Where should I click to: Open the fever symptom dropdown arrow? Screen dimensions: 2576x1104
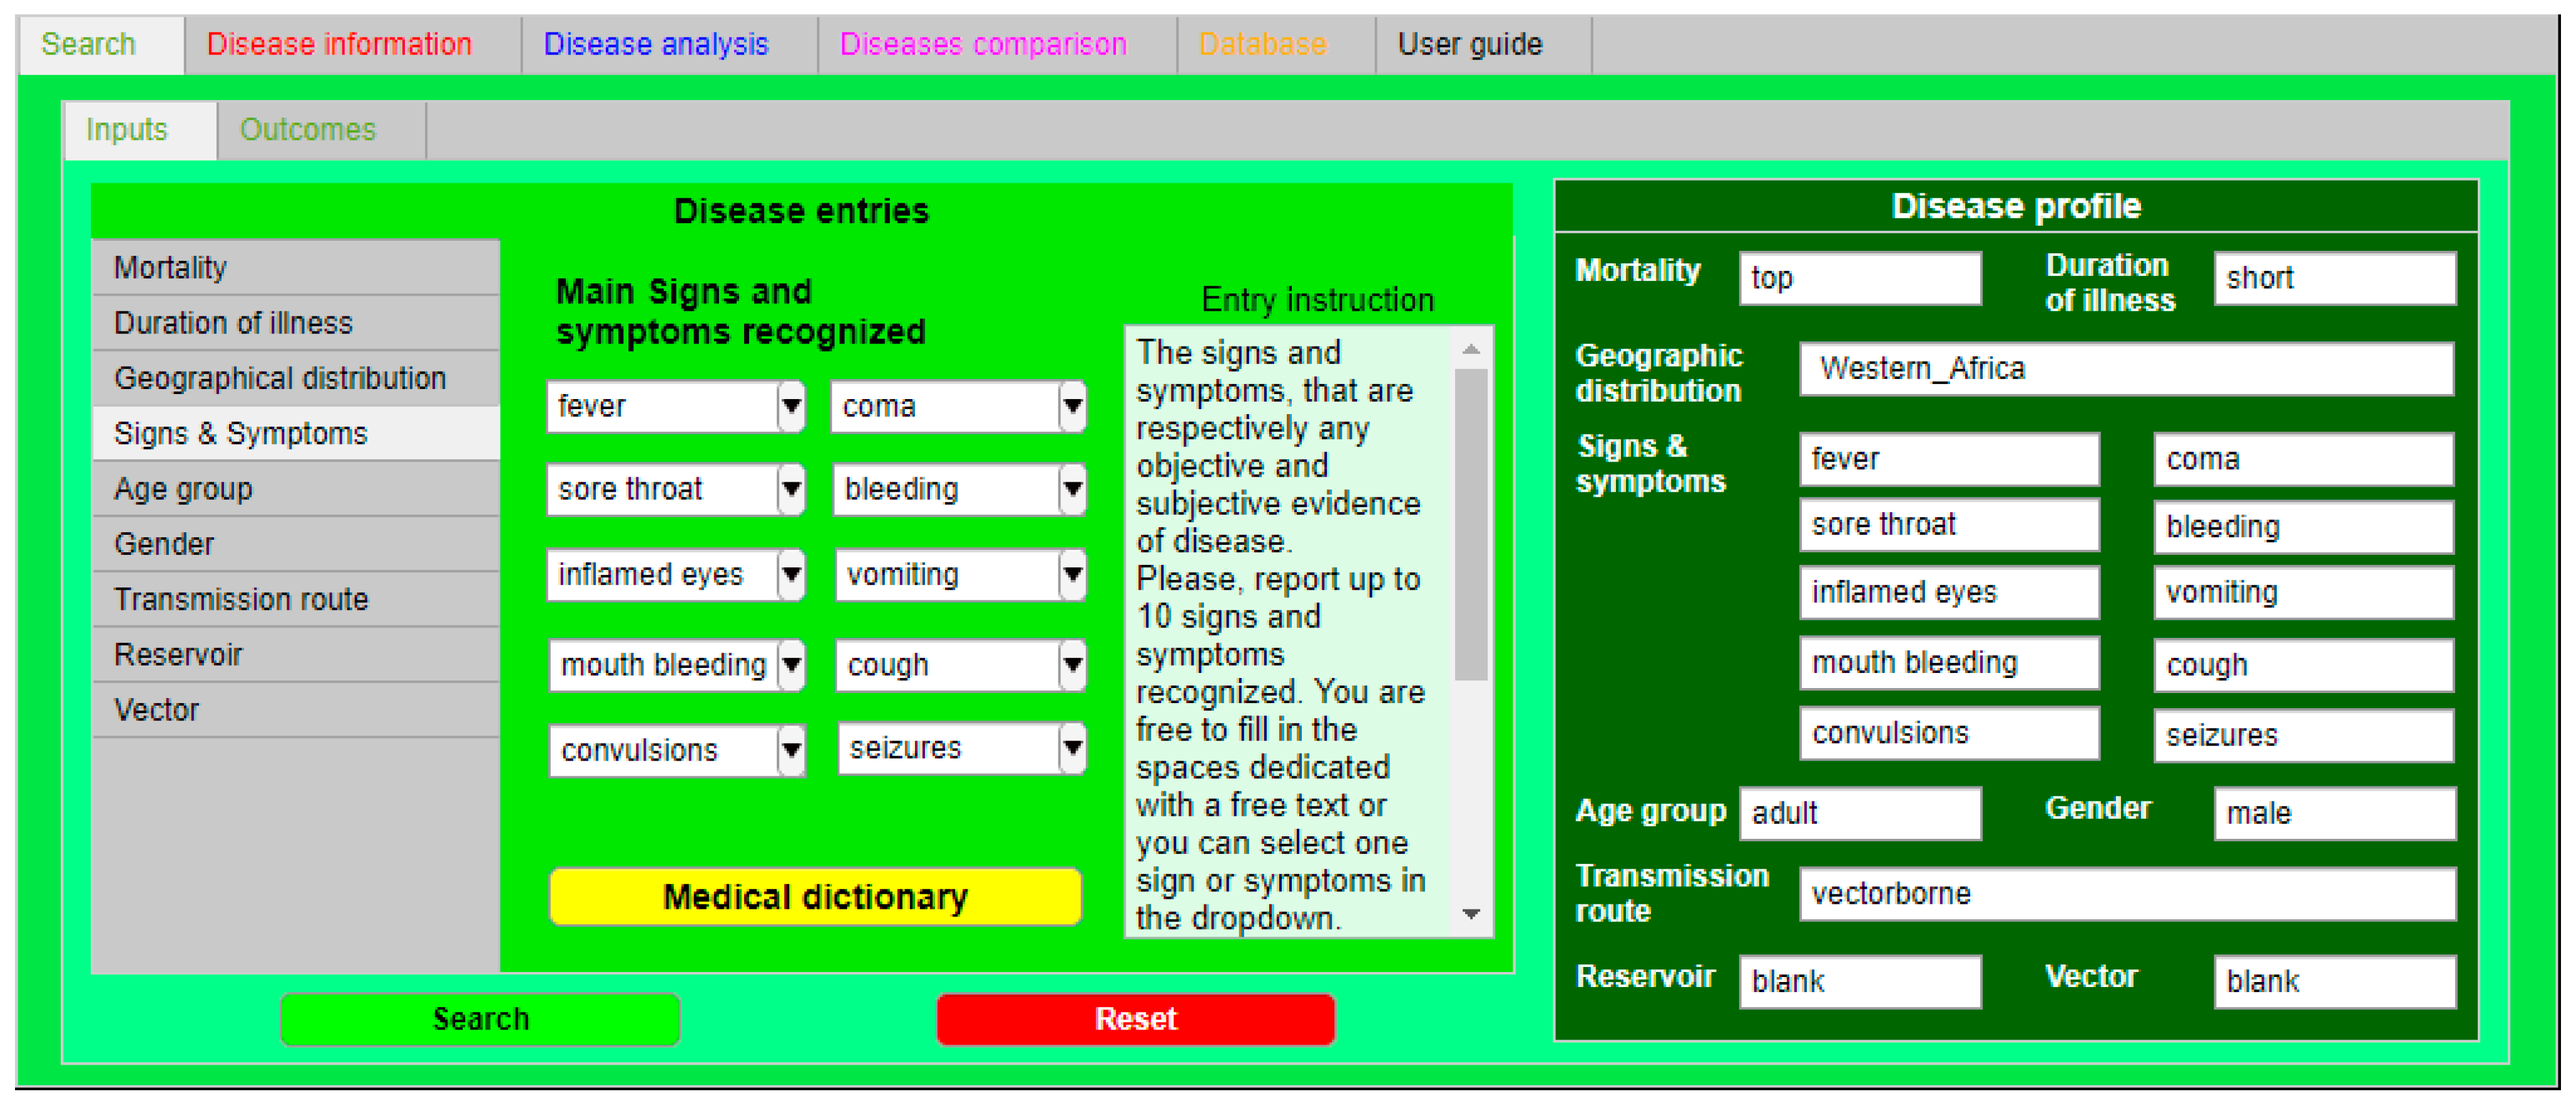[791, 407]
